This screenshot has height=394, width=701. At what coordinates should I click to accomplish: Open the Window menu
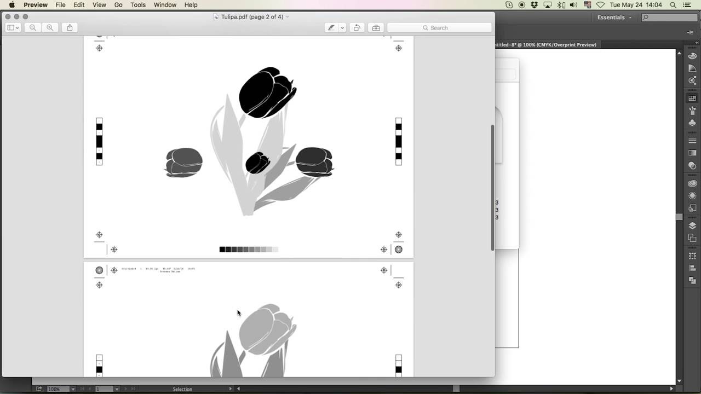165,5
